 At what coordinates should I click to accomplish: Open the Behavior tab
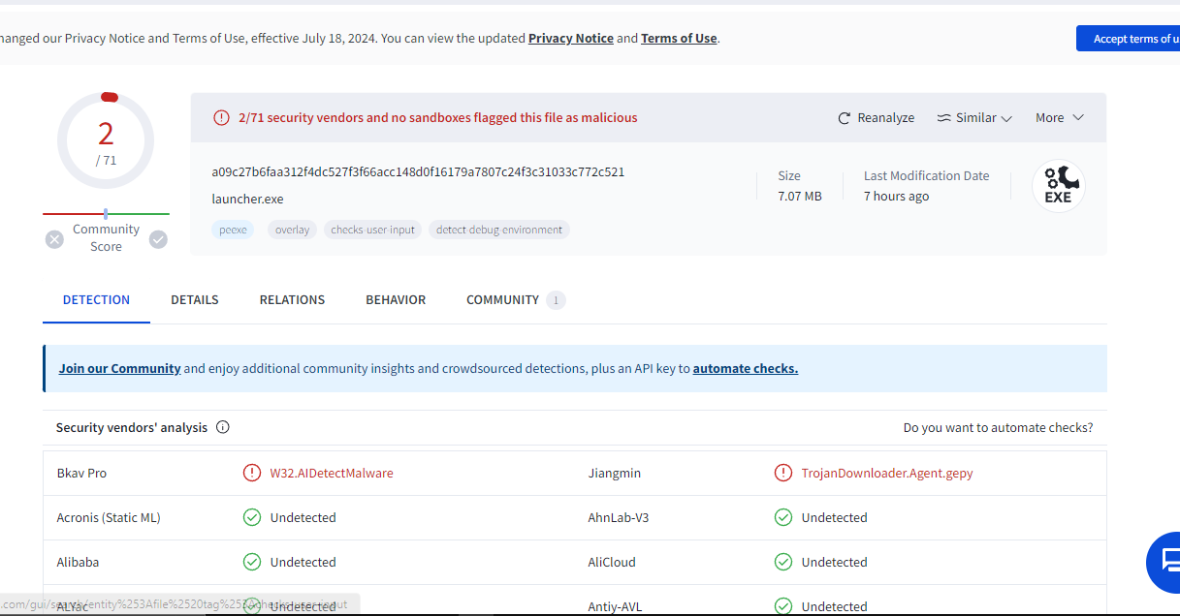(x=396, y=300)
